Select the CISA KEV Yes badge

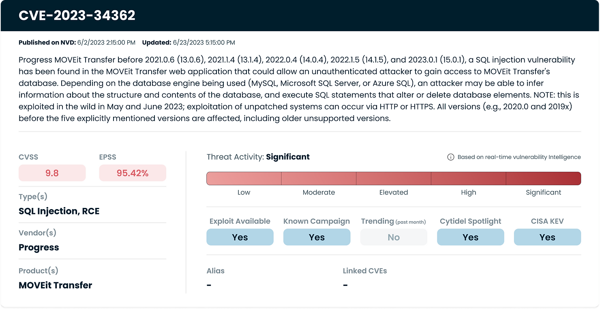click(547, 237)
